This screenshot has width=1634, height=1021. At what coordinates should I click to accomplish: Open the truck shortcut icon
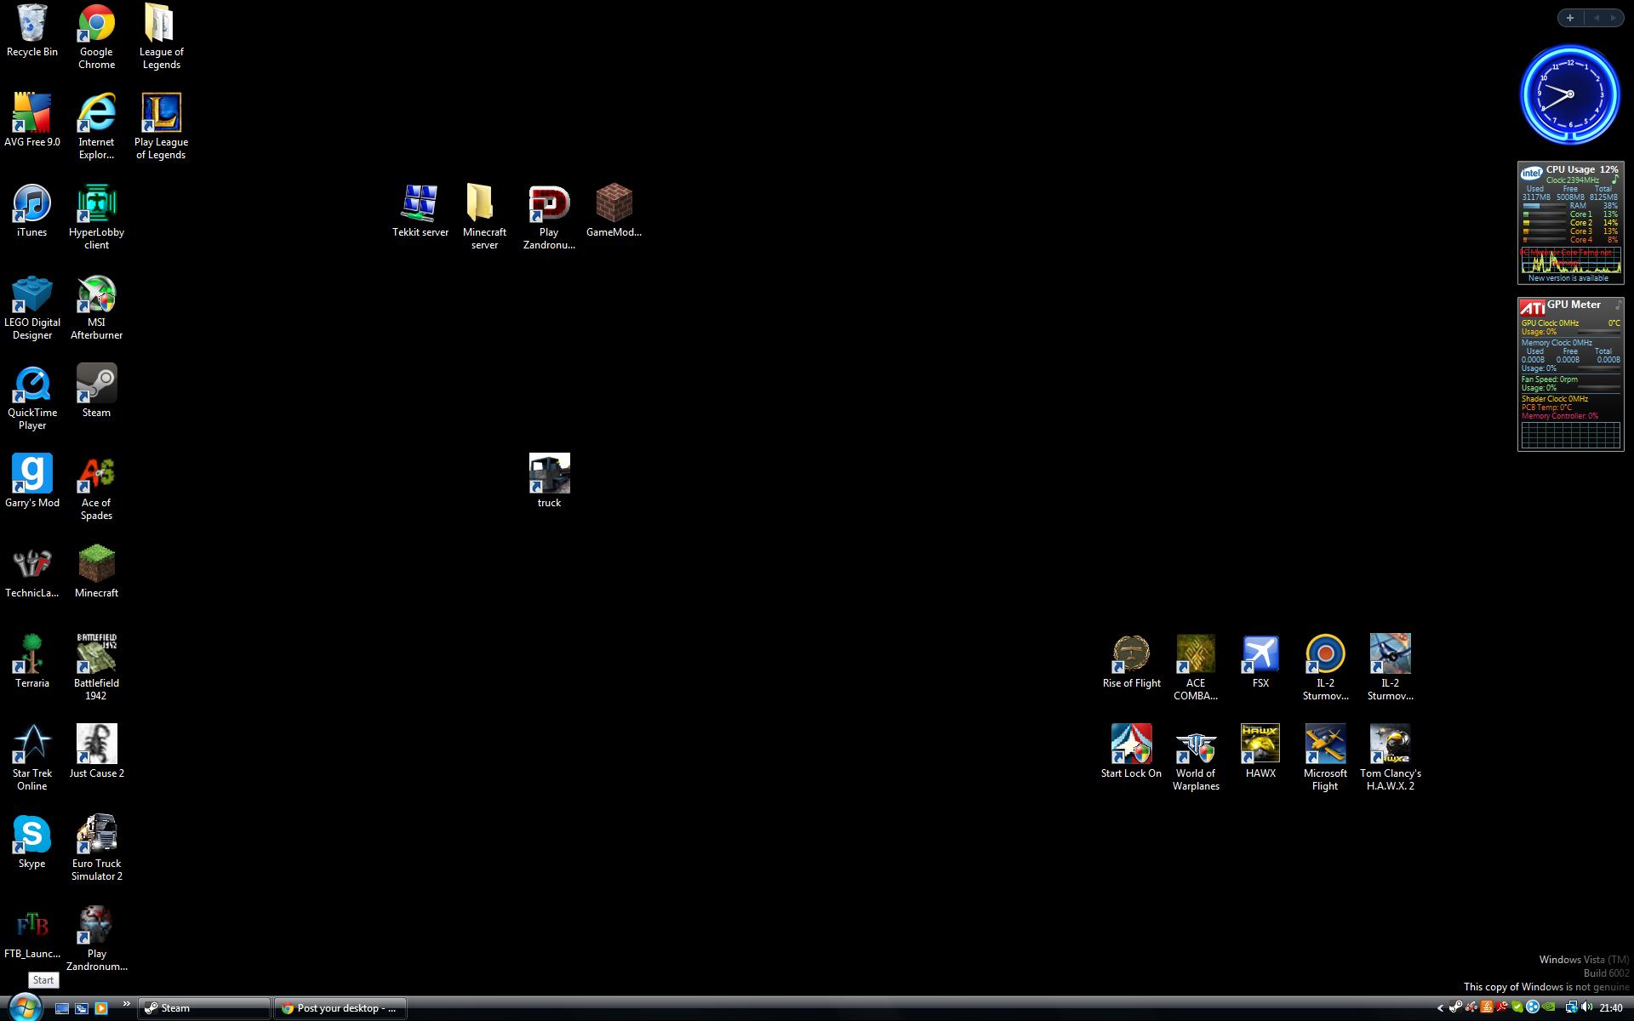(549, 482)
